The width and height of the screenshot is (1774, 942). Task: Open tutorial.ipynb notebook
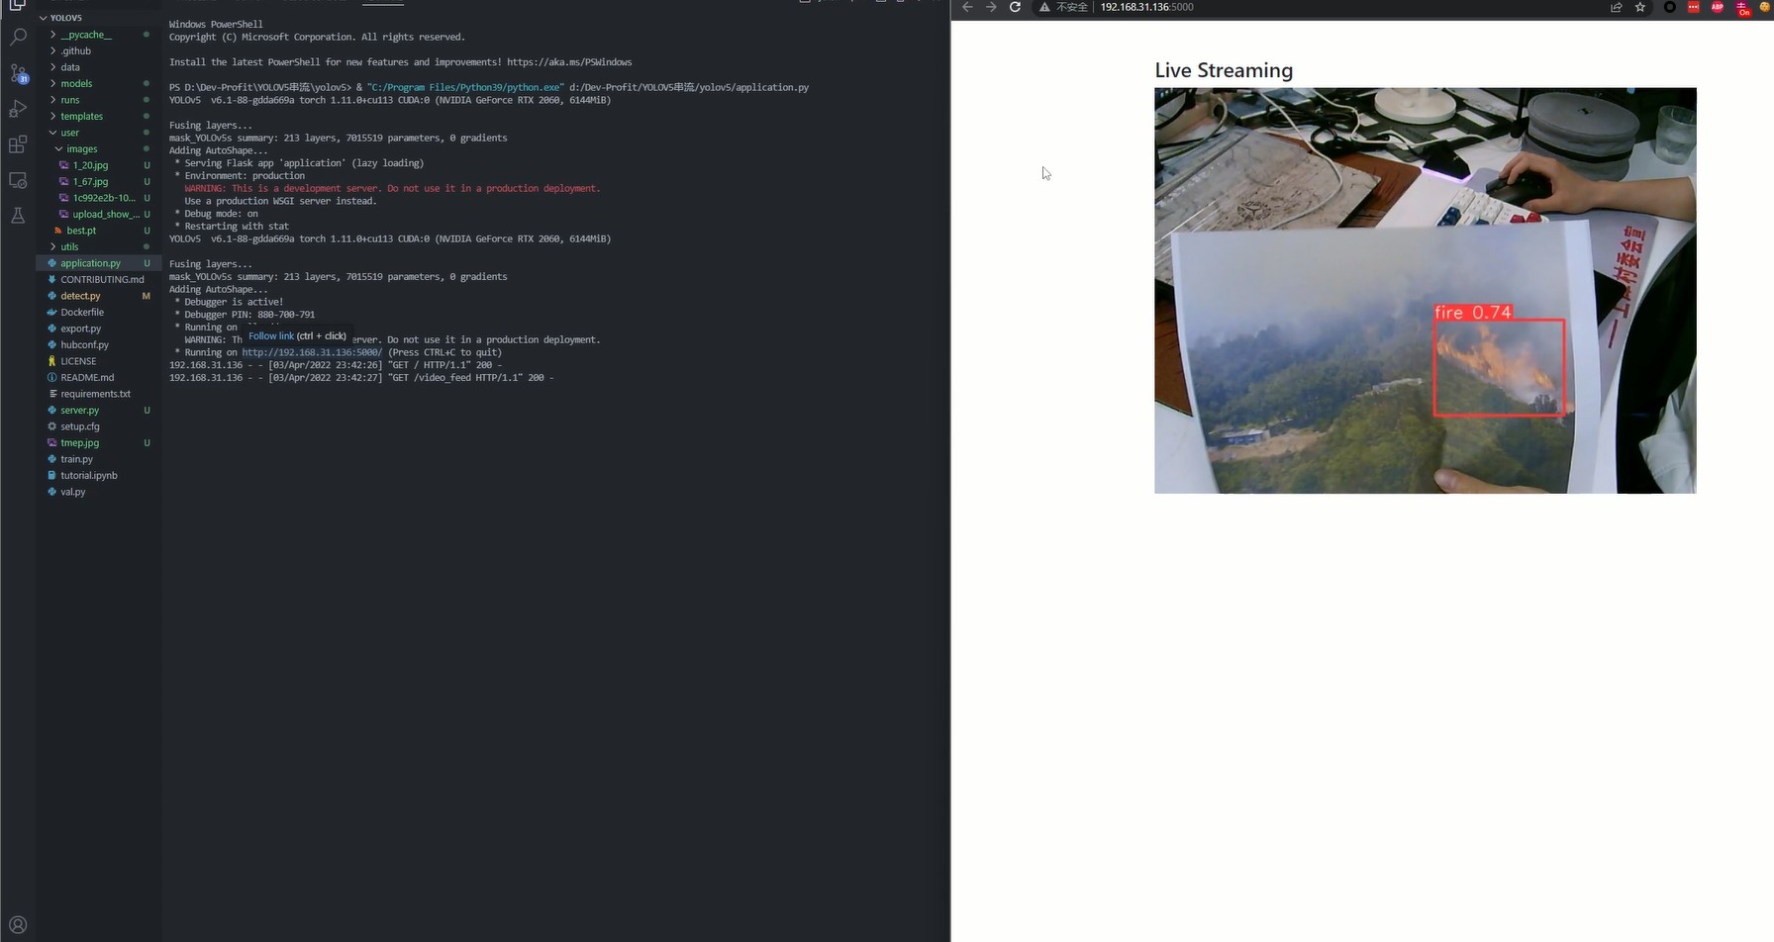click(99, 475)
